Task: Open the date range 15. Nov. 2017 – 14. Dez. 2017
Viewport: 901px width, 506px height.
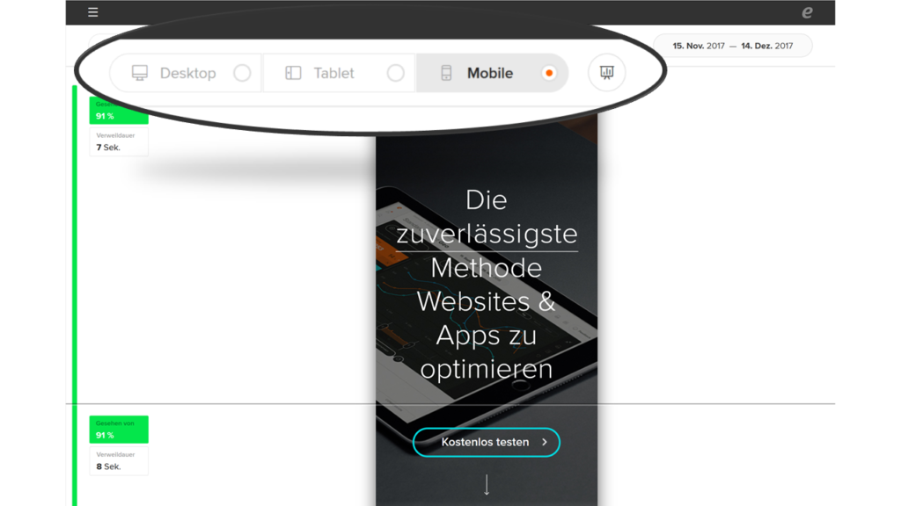Action: 733,46
